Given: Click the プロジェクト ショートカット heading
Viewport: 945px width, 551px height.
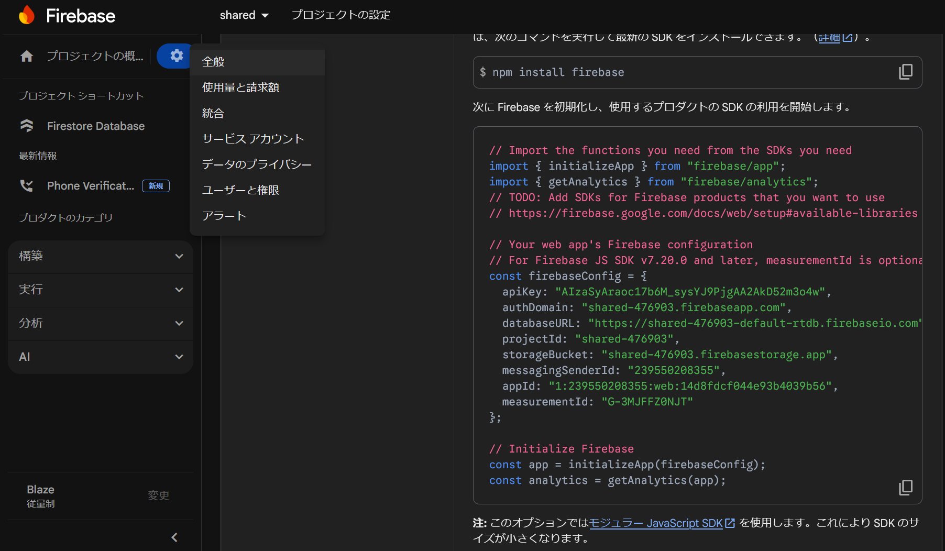Looking at the screenshot, I should [x=81, y=96].
